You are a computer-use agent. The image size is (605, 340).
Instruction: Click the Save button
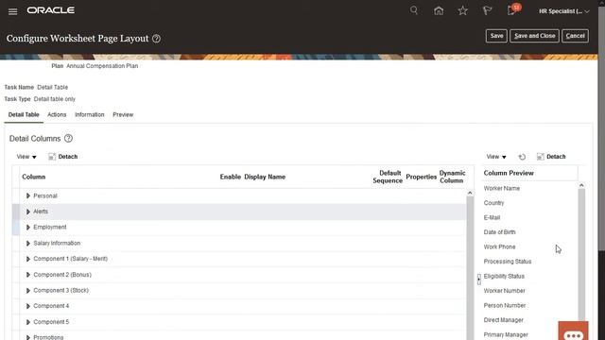tap(496, 36)
